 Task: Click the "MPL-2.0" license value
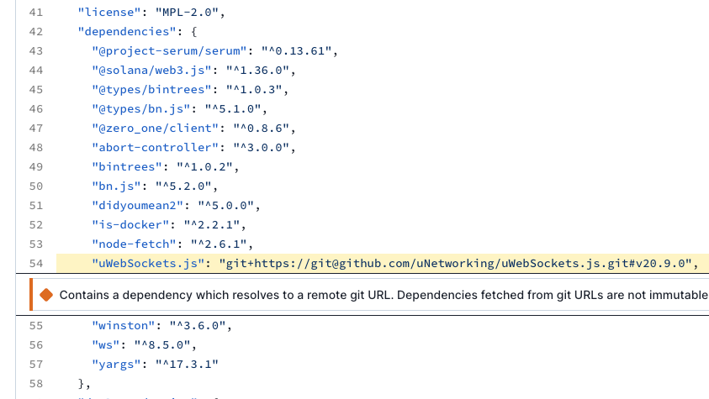[x=188, y=13]
